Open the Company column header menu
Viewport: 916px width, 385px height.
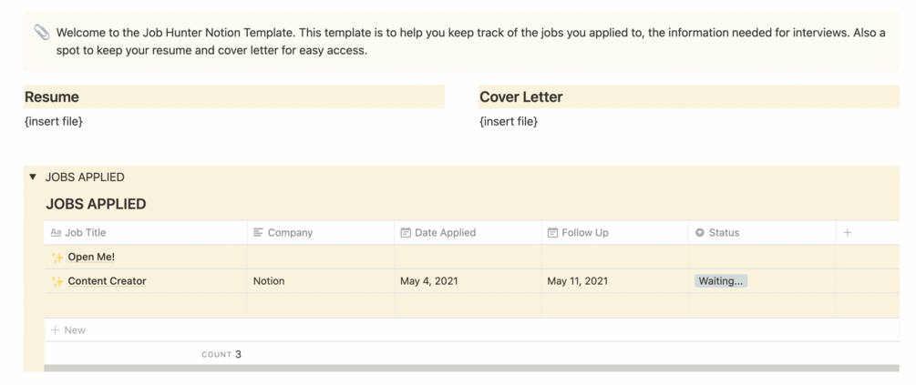(290, 233)
